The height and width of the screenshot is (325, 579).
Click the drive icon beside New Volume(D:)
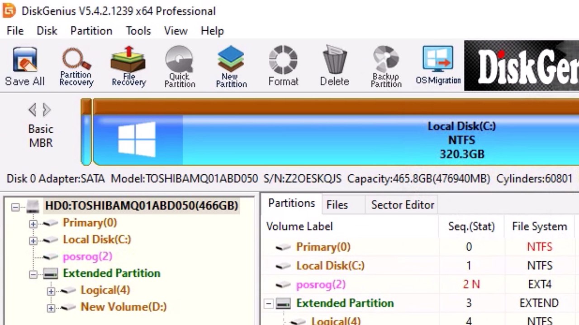[x=68, y=307]
